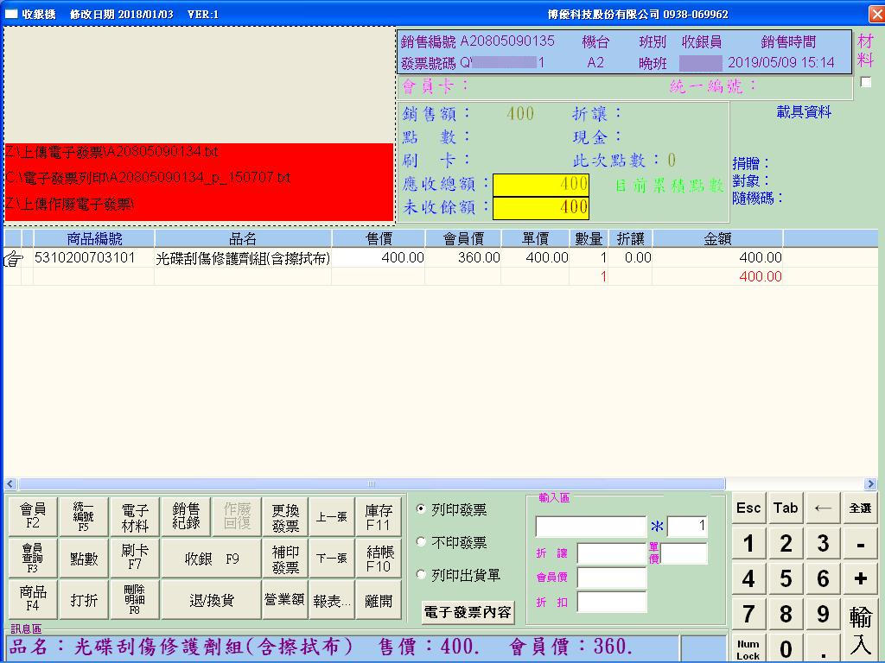Tick the 材料 checkbox
Viewport: 885px width, 663px height.
[865, 83]
